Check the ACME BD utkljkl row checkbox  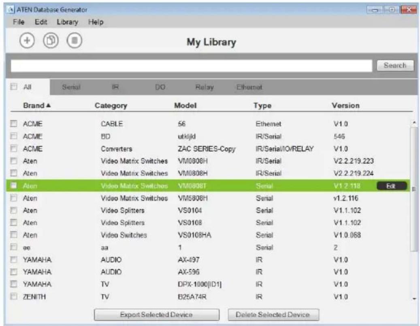(x=14, y=136)
